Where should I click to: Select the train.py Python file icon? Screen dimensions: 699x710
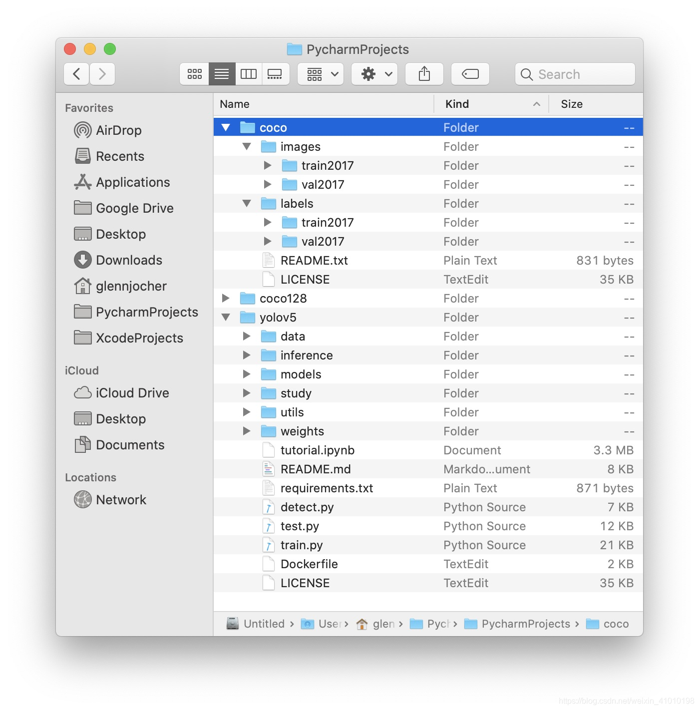269,545
